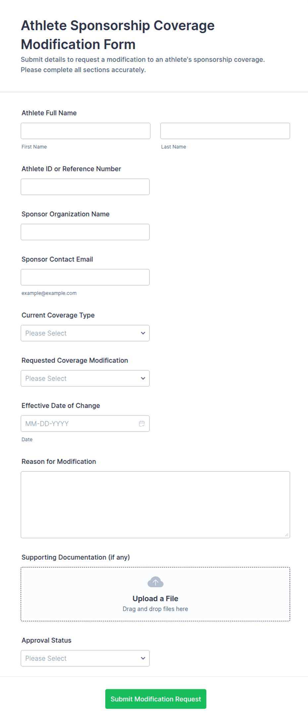Click the calendar icon in date field

tap(142, 424)
